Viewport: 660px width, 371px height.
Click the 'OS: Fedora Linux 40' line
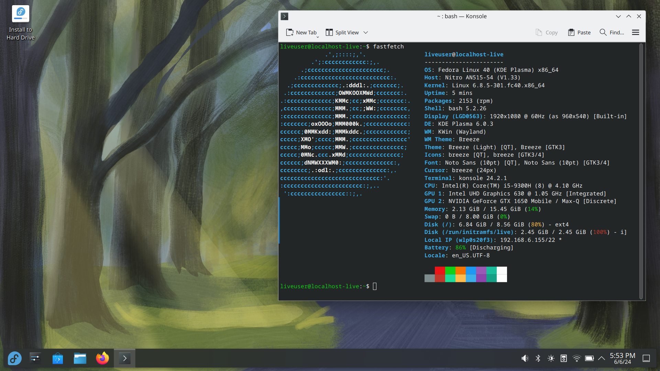click(491, 70)
